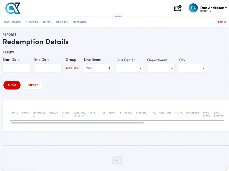Screen dimensions: 229x171
Task: Click the Start Date input field
Action: 16,68
